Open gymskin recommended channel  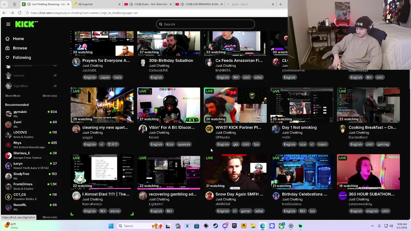point(31,114)
